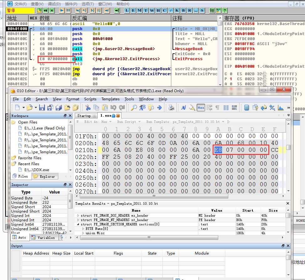Toggle Hex edit mode button in toolbar
Image resolution: width=305 pixels, height=280 pixels.
[201, 108]
